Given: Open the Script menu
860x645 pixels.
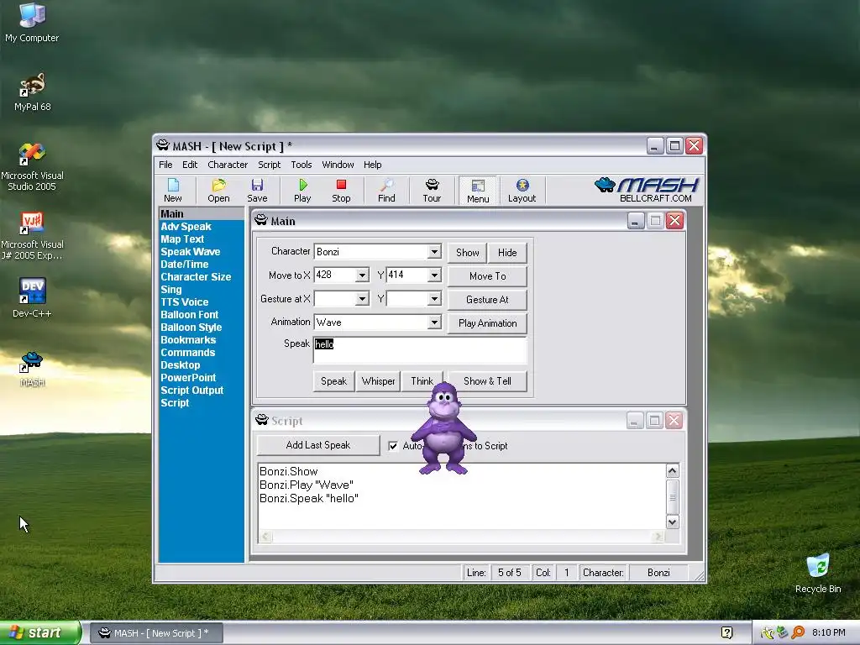Looking at the screenshot, I should coord(270,165).
